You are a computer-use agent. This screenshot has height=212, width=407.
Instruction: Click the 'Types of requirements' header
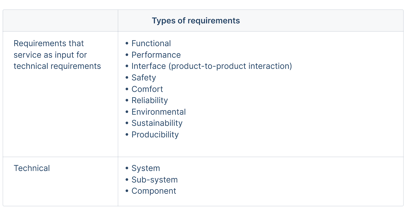tap(196, 21)
